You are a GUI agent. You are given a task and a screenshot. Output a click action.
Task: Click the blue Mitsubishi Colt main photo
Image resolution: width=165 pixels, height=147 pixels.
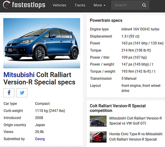click(x=42, y=43)
